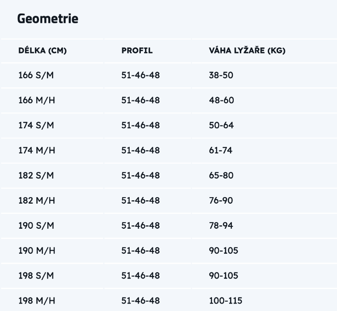
Task: Click the 174 S/M length cell
Action: click(36, 126)
